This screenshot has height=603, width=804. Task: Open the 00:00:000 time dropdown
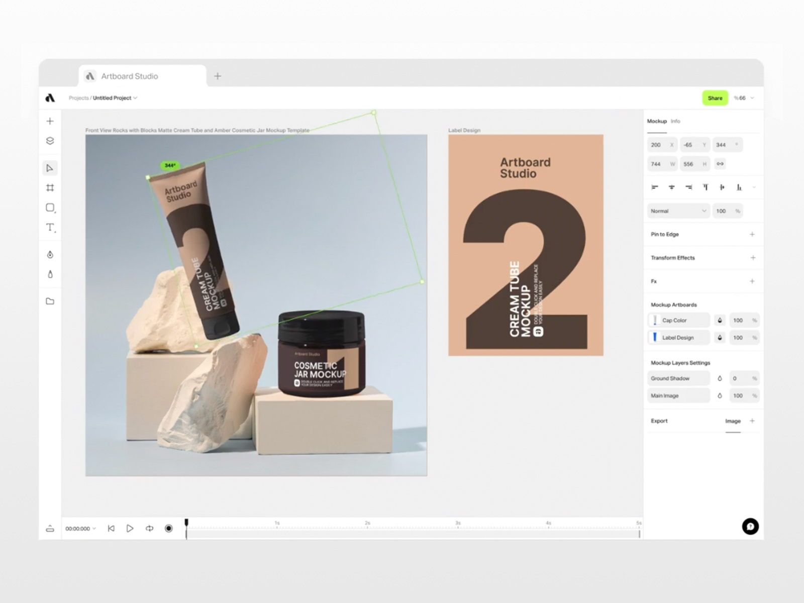[80, 529]
